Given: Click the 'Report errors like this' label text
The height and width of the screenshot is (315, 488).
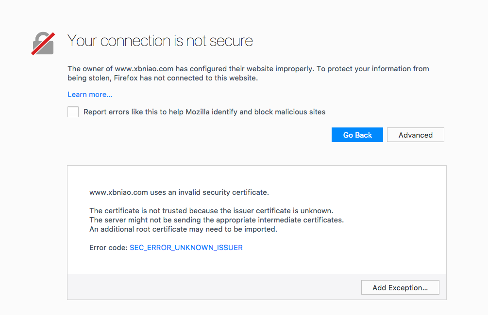Looking at the screenshot, I should coord(204,112).
